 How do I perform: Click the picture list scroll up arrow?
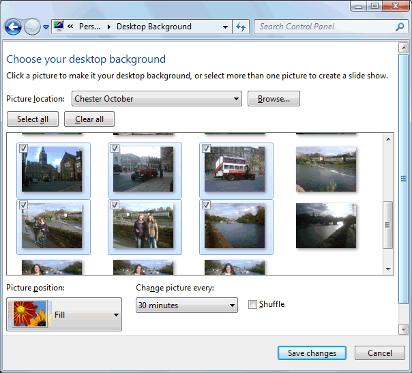[388, 139]
